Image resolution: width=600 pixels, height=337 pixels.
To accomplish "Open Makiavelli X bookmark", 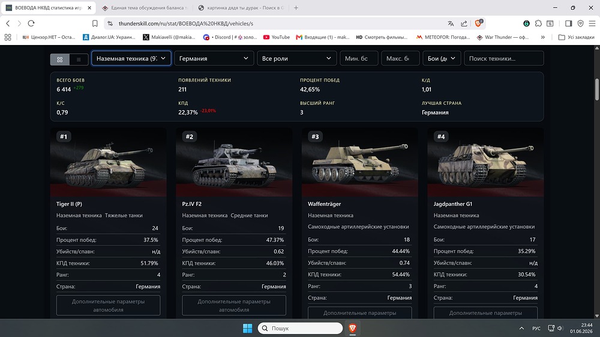I will tap(169, 37).
